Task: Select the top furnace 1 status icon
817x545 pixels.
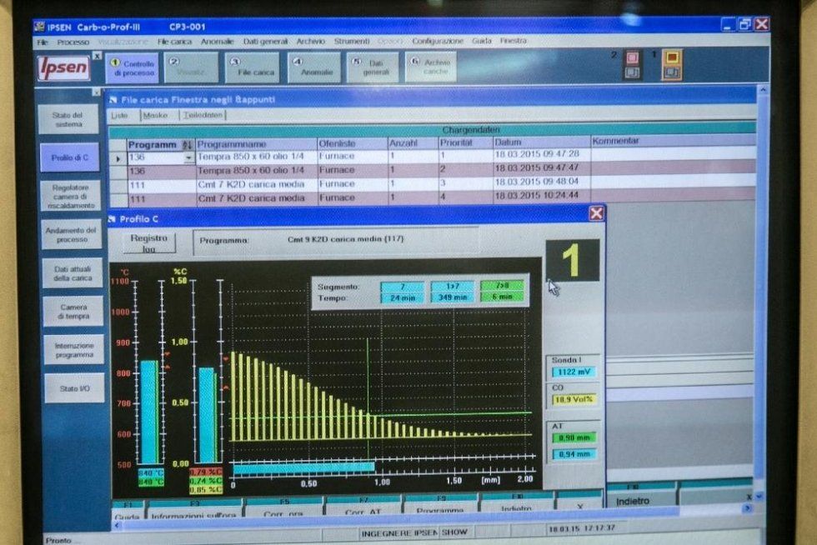Action: point(672,57)
